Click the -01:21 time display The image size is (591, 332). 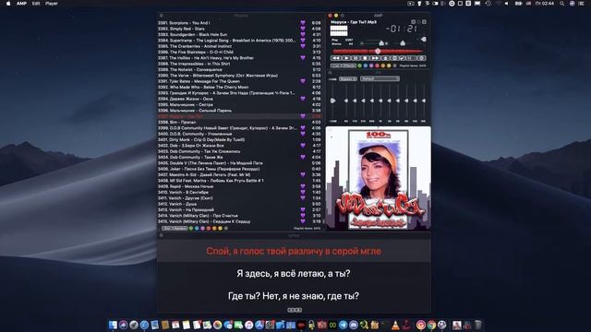(x=402, y=29)
